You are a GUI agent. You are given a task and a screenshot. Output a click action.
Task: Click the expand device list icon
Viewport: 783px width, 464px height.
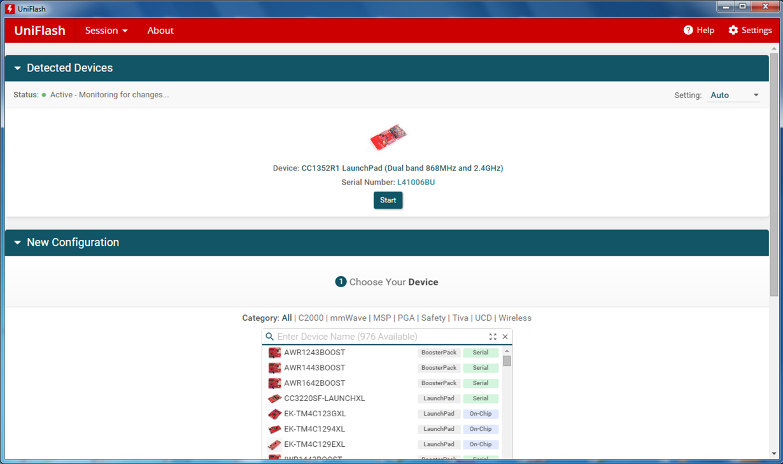(493, 337)
